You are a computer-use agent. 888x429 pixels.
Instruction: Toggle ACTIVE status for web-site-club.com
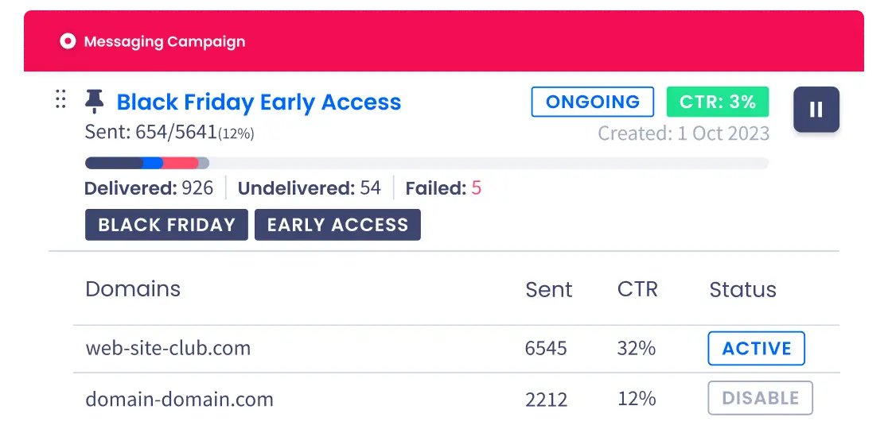(x=756, y=348)
